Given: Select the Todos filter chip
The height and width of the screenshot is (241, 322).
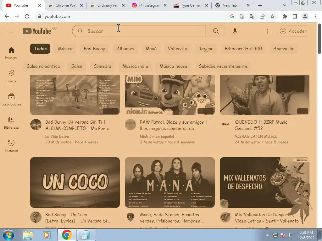Looking at the screenshot, I should tap(40, 49).
